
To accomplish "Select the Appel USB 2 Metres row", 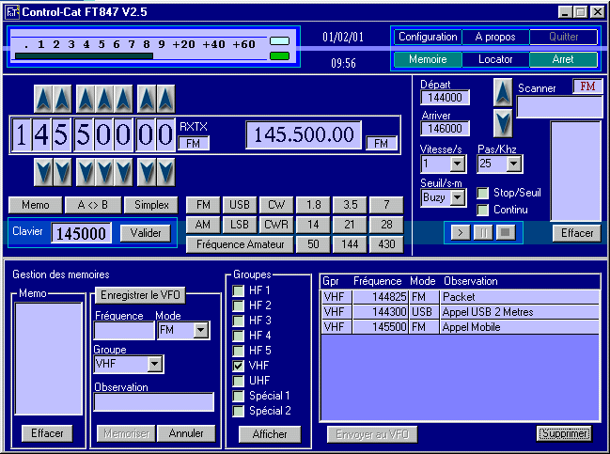I will pos(460,312).
